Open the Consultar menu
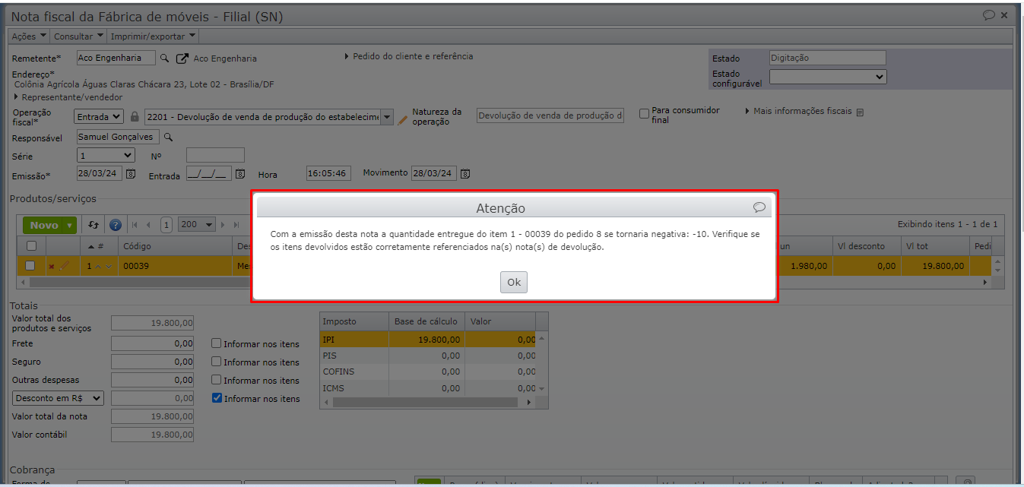The image size is (1024, 487). 78,36
